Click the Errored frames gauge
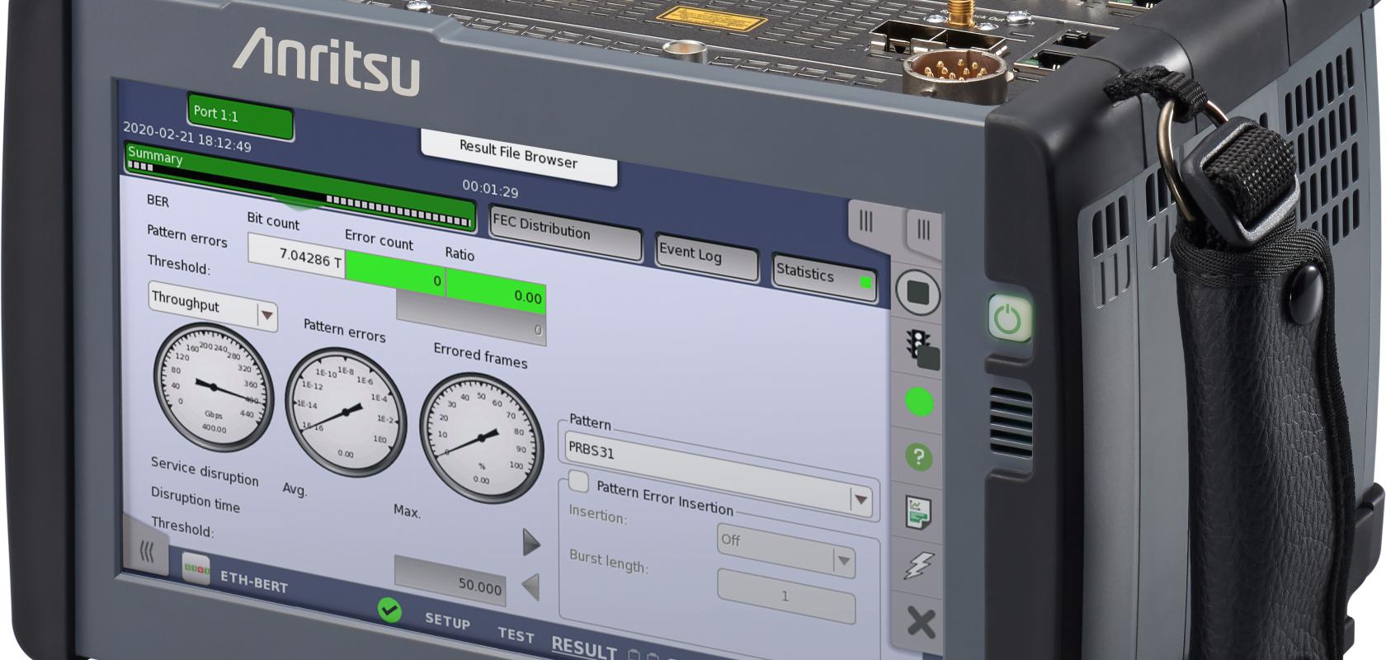Image resolution: width=1386 pixels, height=660 pixels. coord(481,438)
